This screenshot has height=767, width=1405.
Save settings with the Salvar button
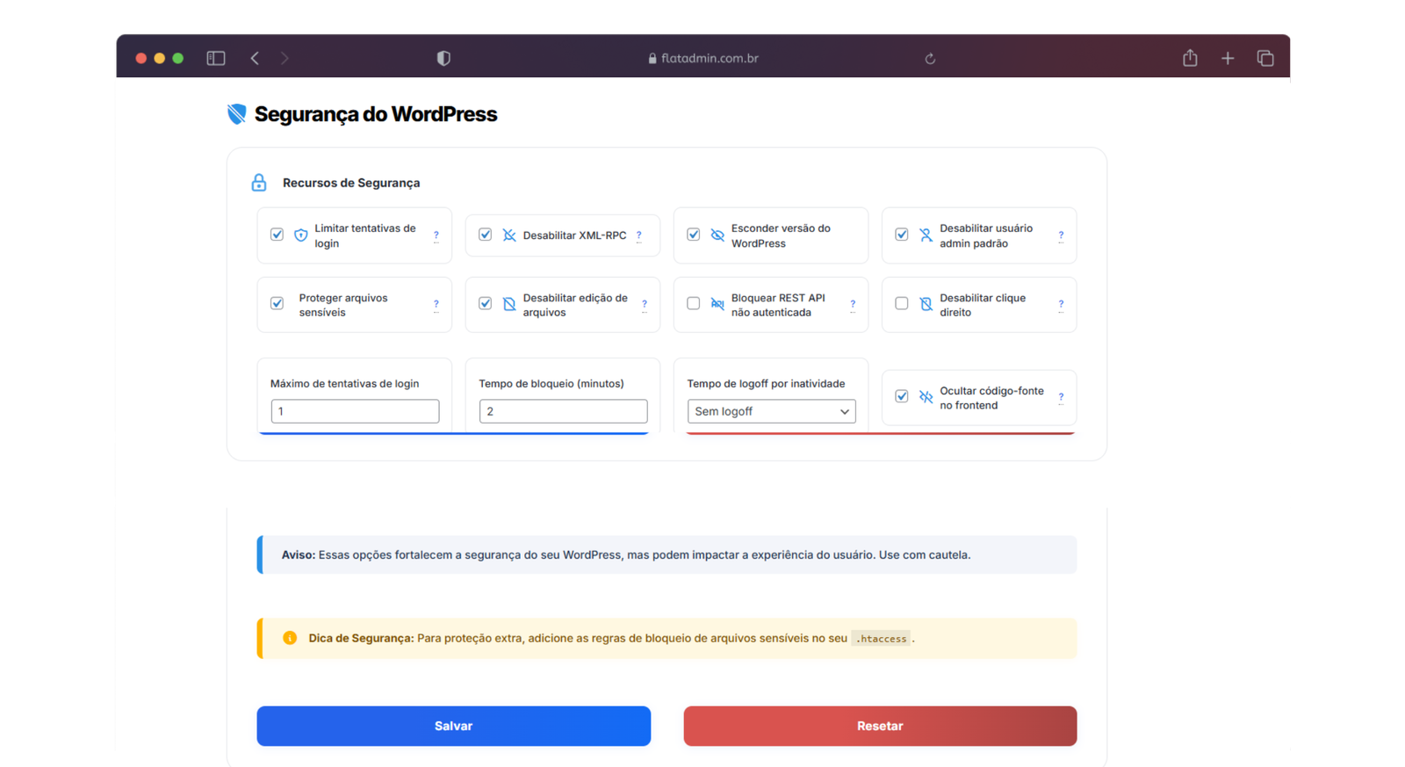(453, 726)
